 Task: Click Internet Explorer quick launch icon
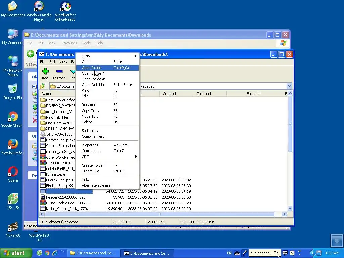(x=55, y=253)
